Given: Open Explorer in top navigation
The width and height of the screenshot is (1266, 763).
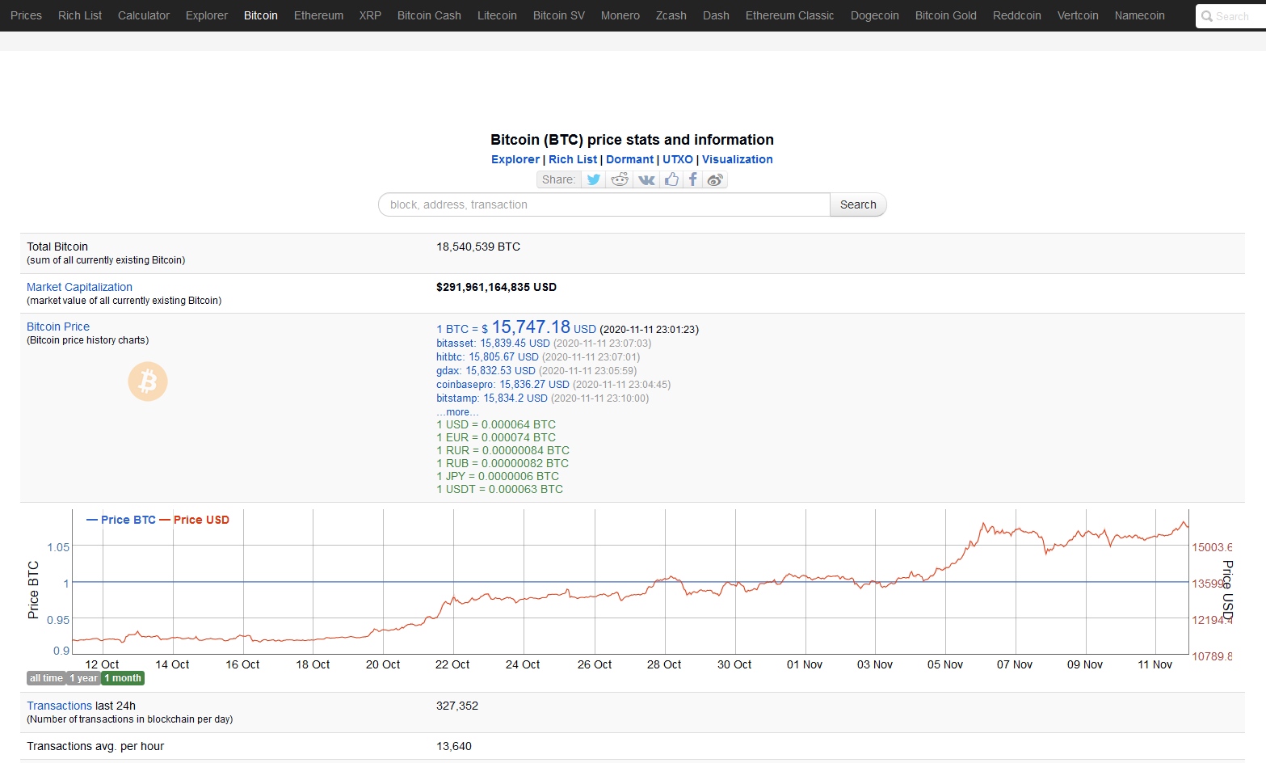Looking at the screenshot, I should (x=207, y=15).
